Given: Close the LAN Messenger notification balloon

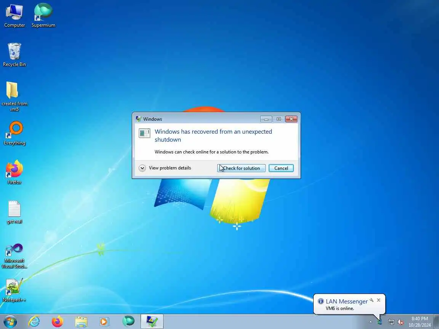Looking at the screenshot, I should click(x=378, y=300).
